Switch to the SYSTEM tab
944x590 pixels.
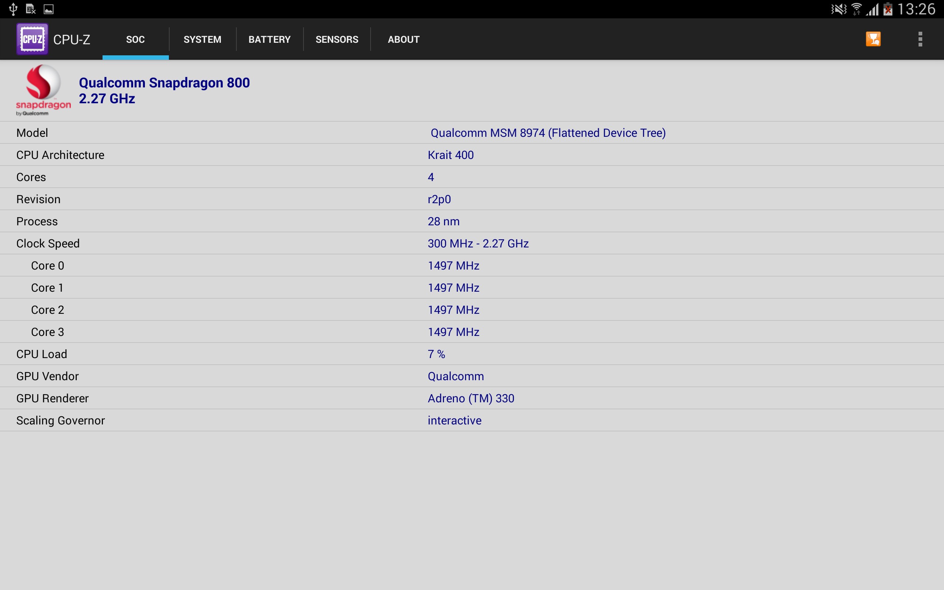202,39
